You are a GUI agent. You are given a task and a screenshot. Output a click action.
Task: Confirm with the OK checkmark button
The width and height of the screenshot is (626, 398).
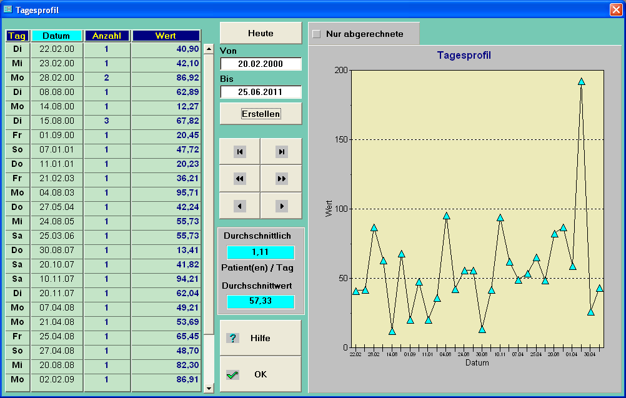pyautogui.click(x=261, y=374)
